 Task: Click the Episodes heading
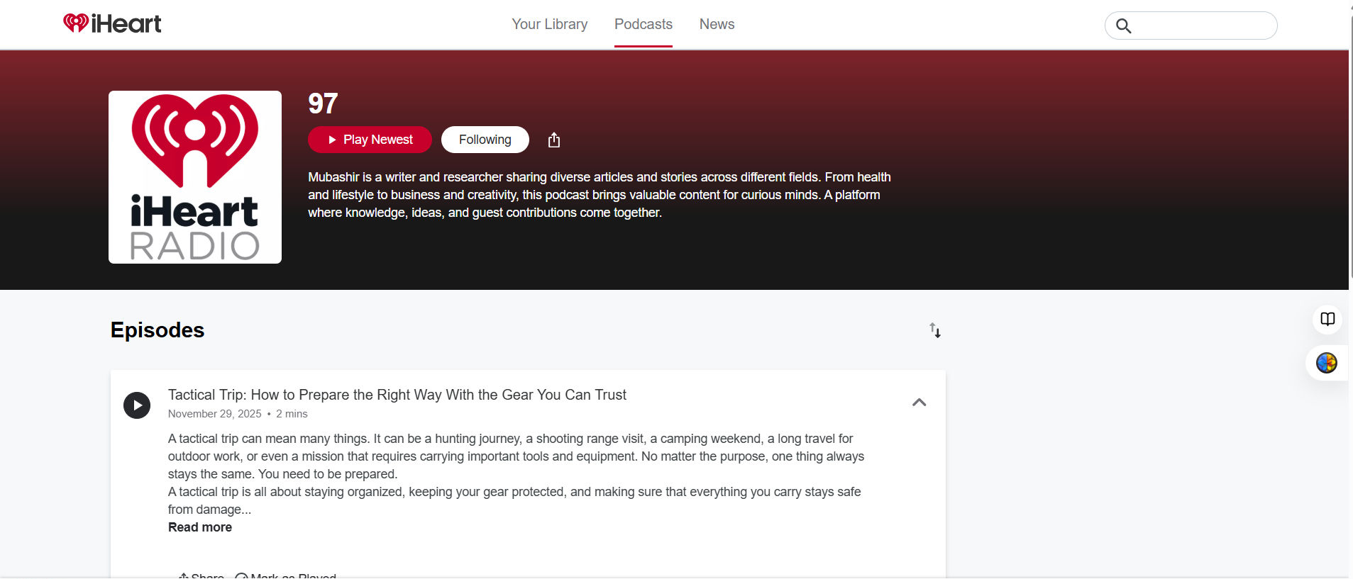[158, 330]
